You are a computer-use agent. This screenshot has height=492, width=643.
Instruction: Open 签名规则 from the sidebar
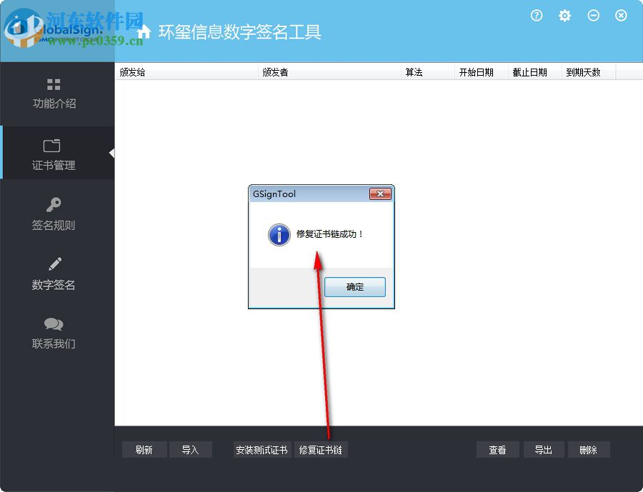pyautogui.click(x=54, y=213)
